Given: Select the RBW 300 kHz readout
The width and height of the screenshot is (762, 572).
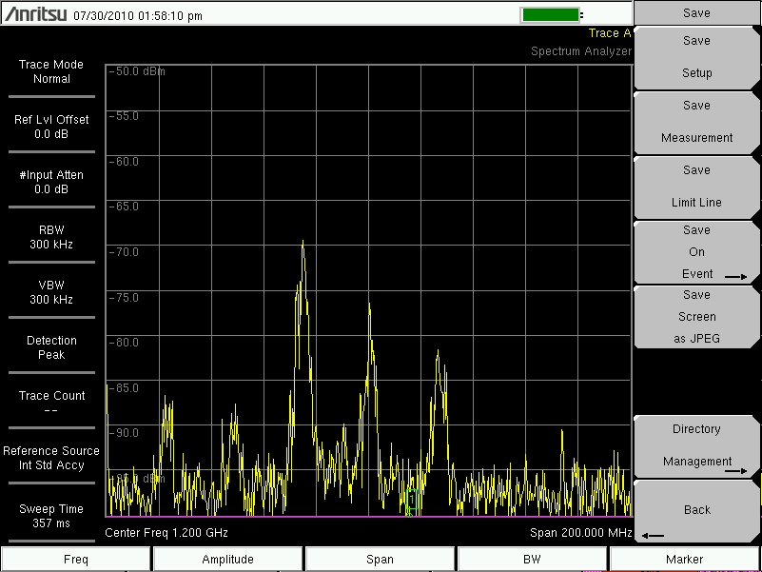Looking at the screenshot, I should [x=51, y=237].
